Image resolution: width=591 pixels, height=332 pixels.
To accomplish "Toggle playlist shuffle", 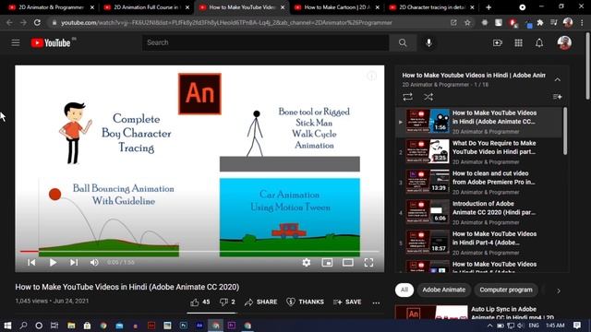I will tap(428, 97).
